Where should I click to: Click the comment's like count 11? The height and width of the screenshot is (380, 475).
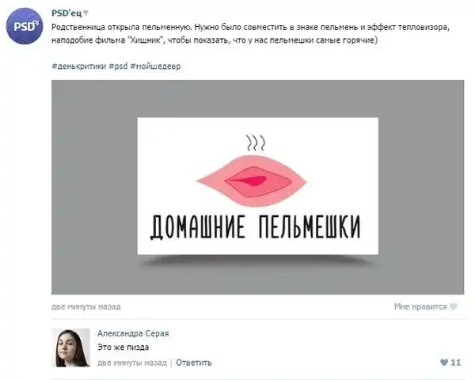point(456,363)
